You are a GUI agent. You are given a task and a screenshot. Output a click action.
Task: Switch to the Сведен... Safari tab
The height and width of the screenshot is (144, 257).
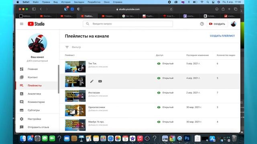[x=108, y=16]
